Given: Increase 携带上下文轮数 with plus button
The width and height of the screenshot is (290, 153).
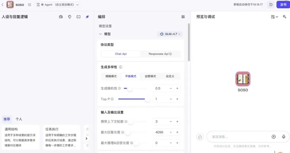Looking at the screenshot, I should click(x=177, y=122).
